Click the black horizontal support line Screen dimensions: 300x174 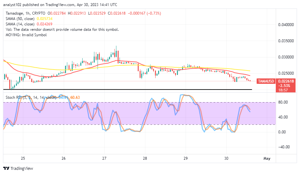tap(128, 90)
